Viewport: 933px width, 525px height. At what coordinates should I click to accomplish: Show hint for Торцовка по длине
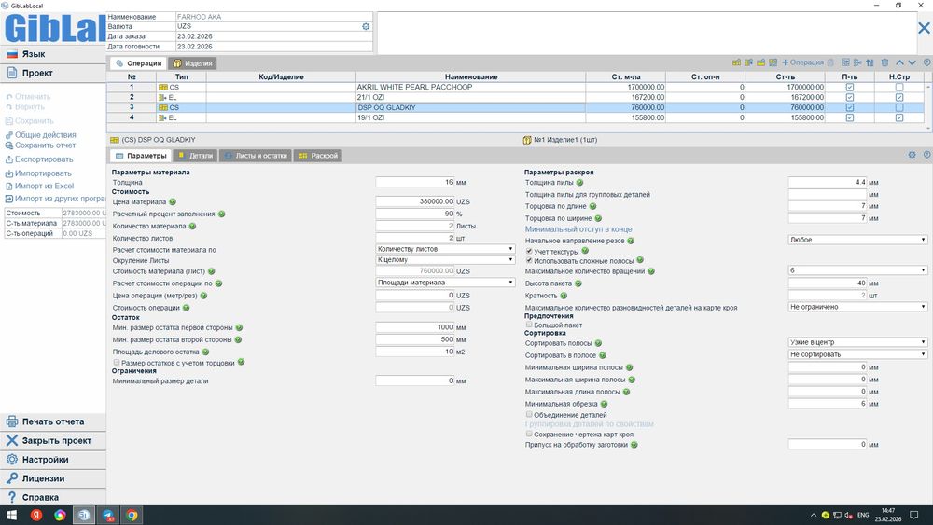[592, 206]
